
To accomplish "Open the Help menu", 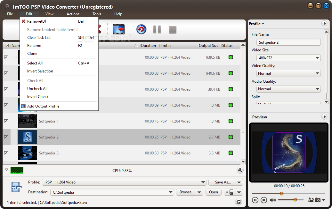I will coord(118,14).
